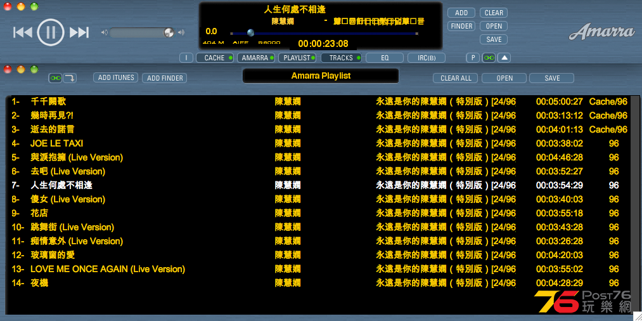
Task: Toggle the AMARRA mode button
Action: [255, 58]
